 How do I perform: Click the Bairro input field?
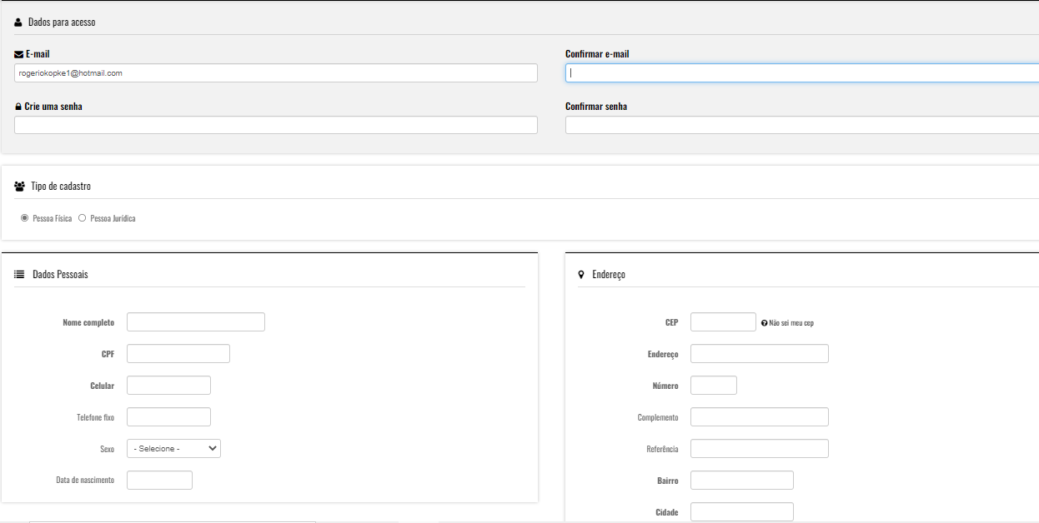coord(741,481)
